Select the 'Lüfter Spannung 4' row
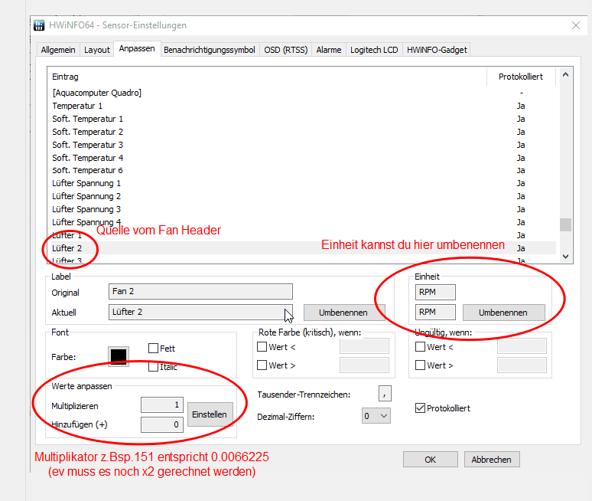 point(304,222)
